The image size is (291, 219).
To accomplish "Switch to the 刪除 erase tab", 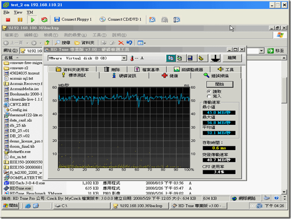I will tap(112, 69).
